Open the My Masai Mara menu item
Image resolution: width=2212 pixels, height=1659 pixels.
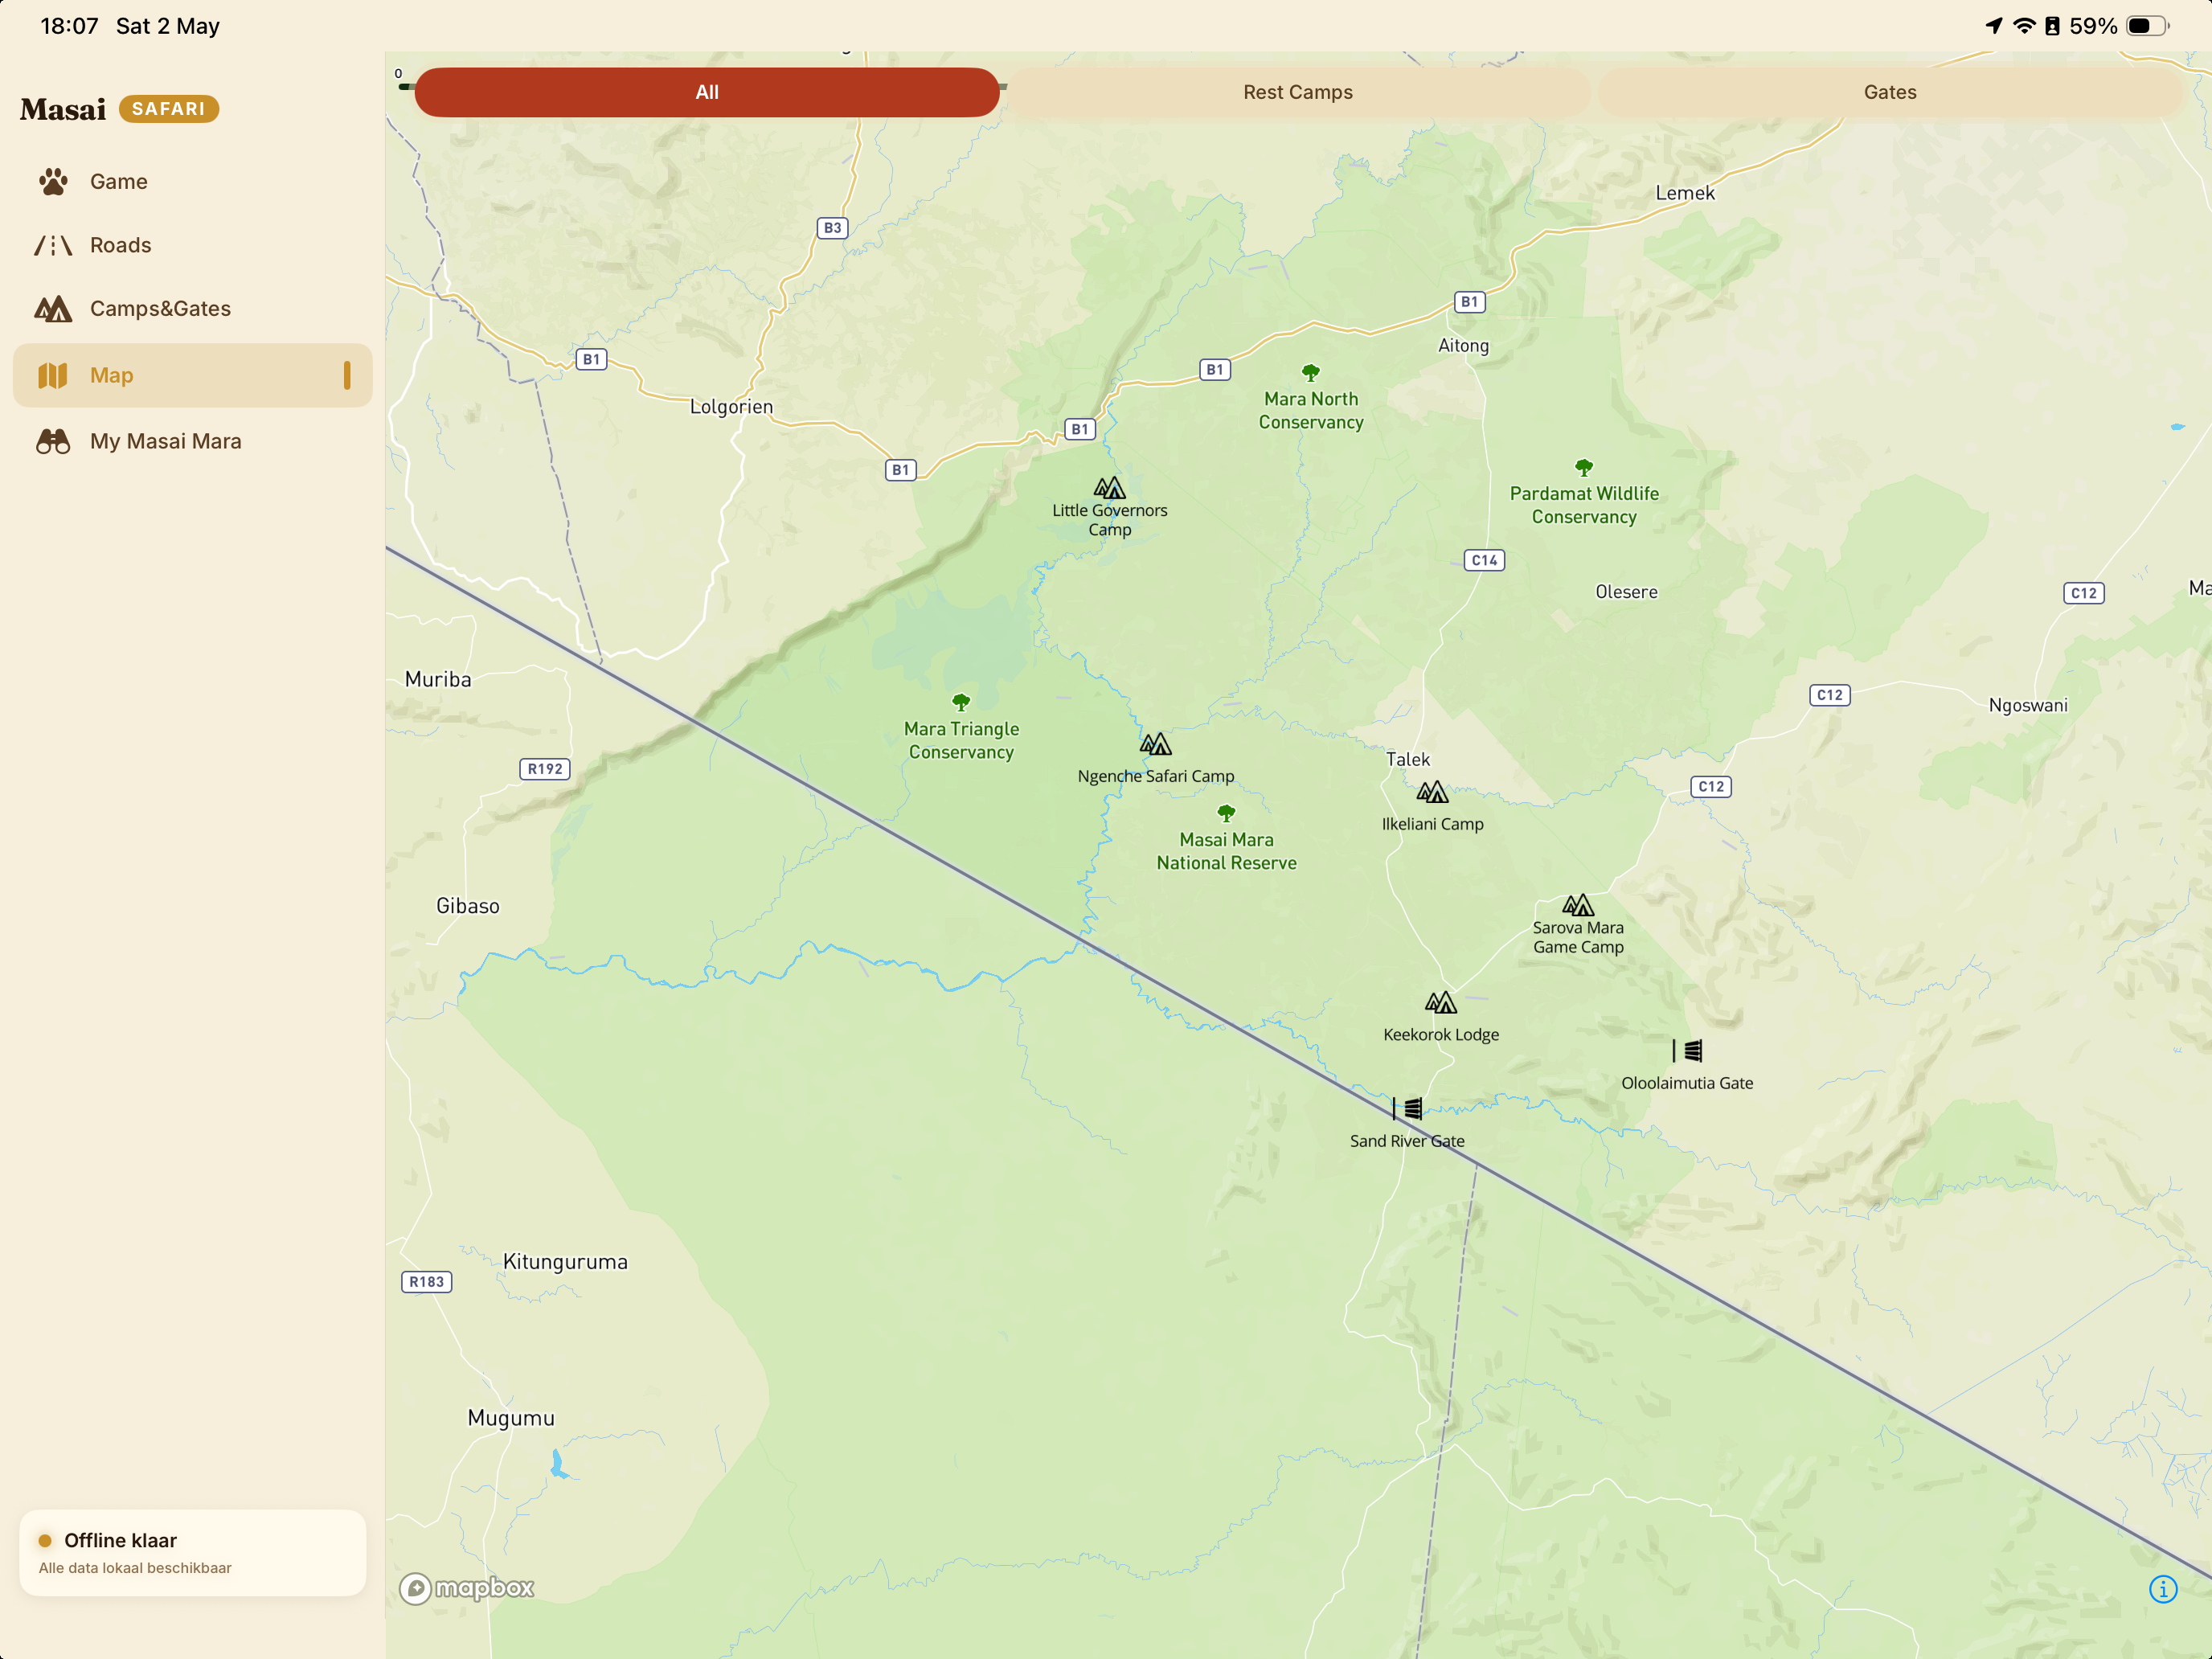[193, 441]
